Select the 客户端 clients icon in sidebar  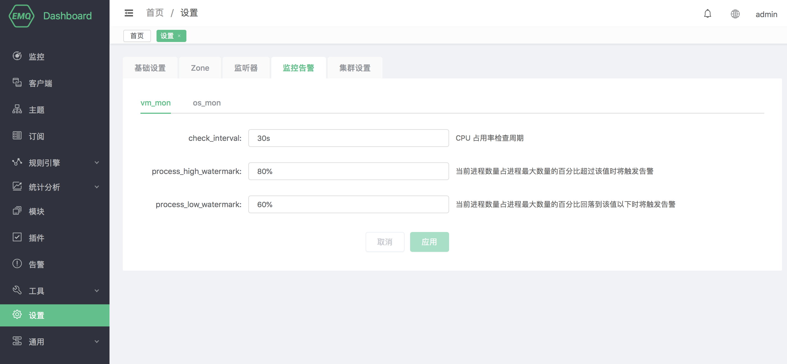coord(17,83)
